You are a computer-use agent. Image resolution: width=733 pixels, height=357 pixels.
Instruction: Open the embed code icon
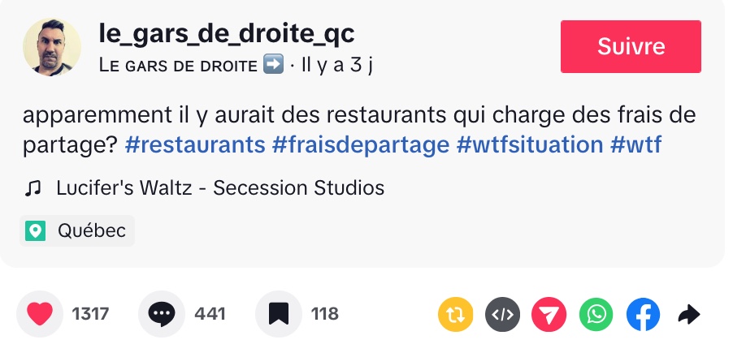pyautogui.click(x=502, y=315)
